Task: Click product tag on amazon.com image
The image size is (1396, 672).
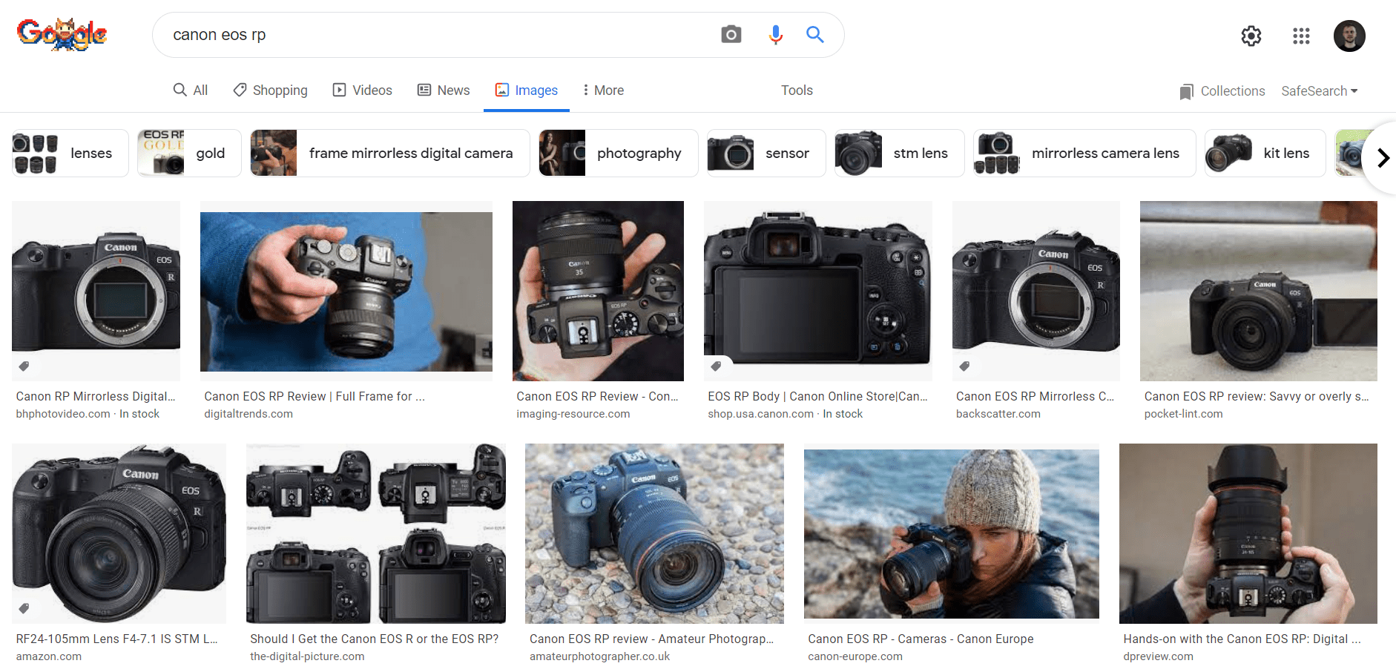Action: (24, 608)
